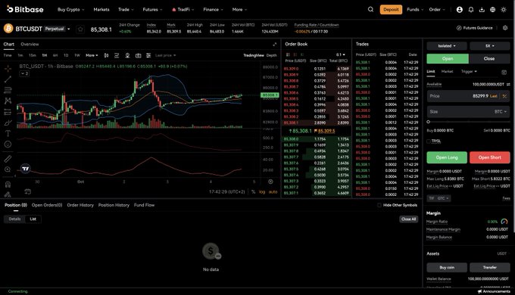
Task: Open the calculator icon in order panel
Action: coord(504,72)
